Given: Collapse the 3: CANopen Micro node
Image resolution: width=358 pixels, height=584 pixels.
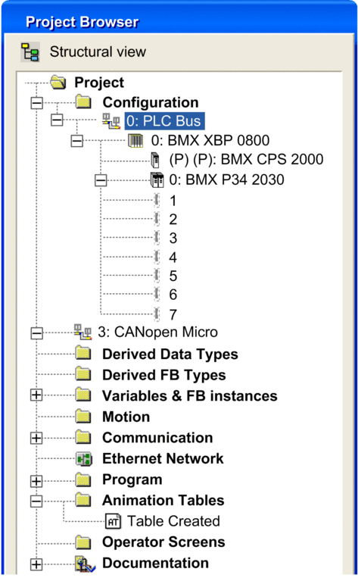Looking at the screenshot, I should tap(36, 333).
